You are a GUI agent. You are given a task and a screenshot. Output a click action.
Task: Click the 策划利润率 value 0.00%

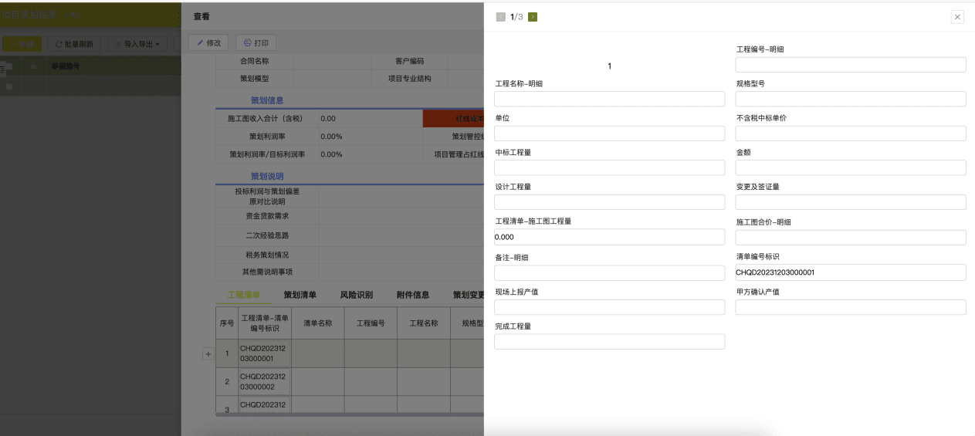[x=331, y=137]
